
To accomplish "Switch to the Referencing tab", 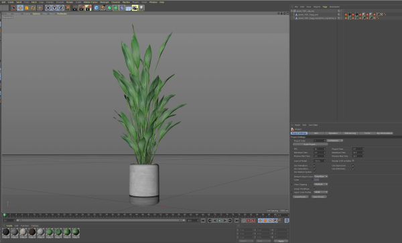I will point(350,133).
